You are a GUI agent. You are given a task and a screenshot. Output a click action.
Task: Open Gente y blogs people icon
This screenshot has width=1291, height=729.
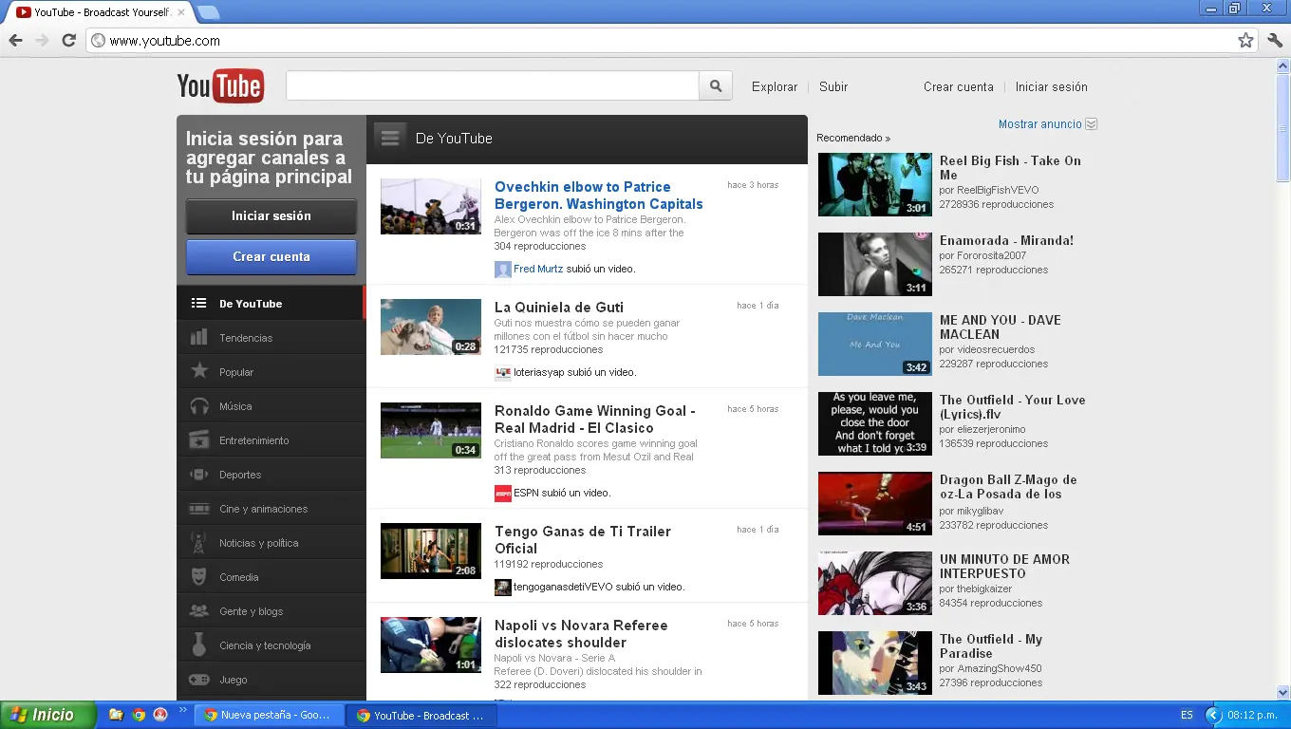[198, 611]
